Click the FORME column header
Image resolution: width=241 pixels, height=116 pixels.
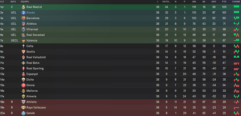[236, 2]
